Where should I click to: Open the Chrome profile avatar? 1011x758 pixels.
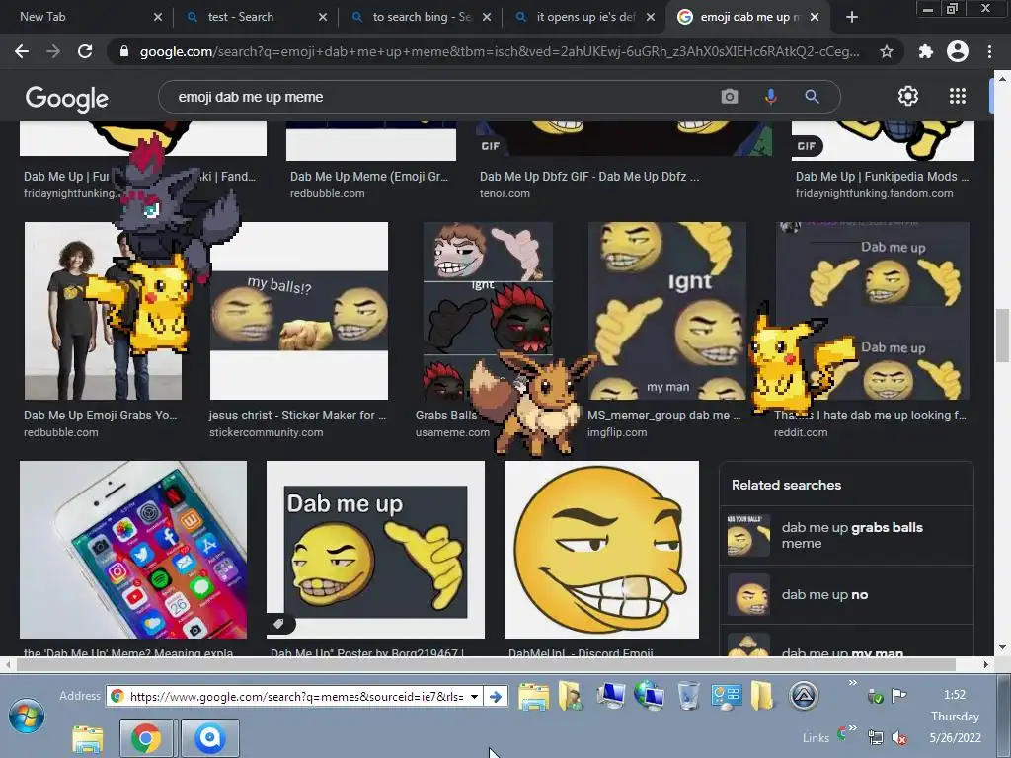958,51
